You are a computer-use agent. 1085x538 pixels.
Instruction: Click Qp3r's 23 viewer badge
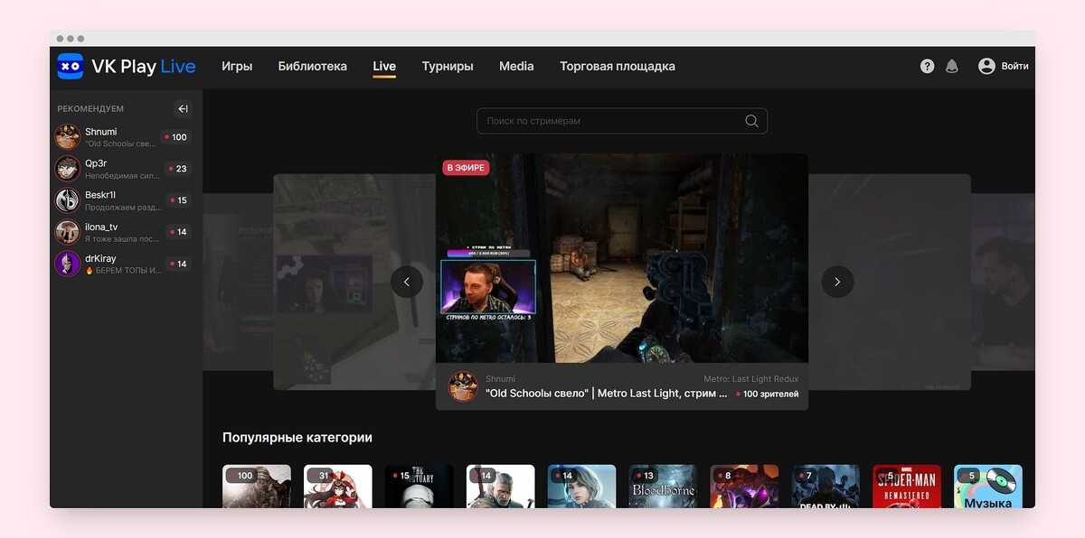pyautogui.click(x=178, y=169)
